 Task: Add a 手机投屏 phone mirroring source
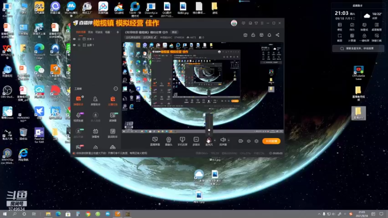tap(182, 141)
